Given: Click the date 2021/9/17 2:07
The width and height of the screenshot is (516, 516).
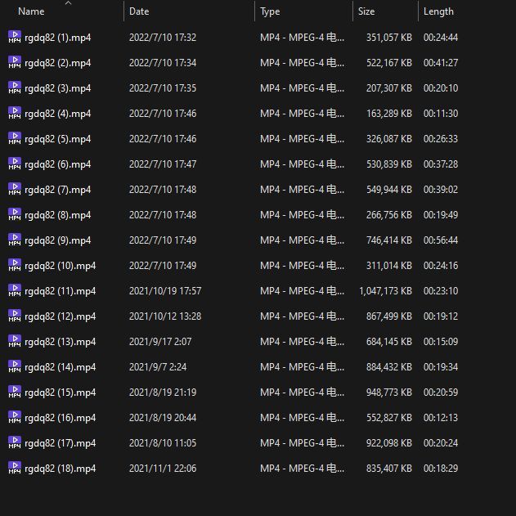Looking at the screenshot, I should [x=160, y=342].
